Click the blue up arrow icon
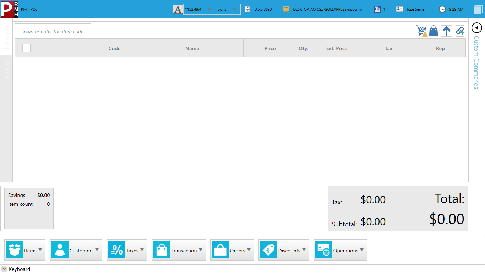Viewport: 485px width, 273px height. coord(446,31)
